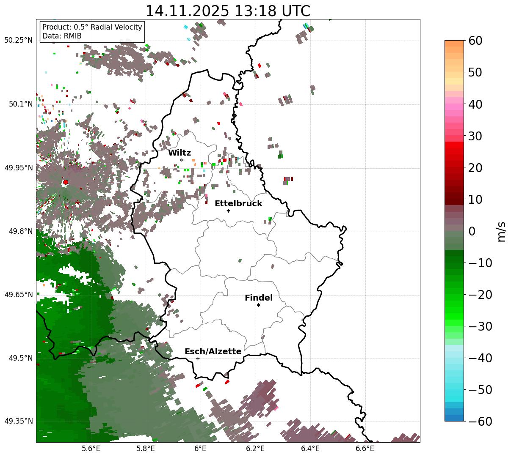Click the colorbar label '0'

pos(472,231)
